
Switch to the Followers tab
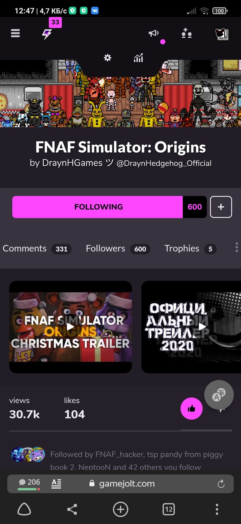click(118, 249)
